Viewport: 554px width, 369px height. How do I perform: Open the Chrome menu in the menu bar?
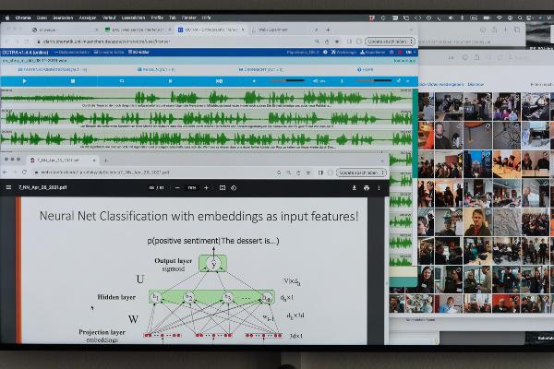point(23,18)
